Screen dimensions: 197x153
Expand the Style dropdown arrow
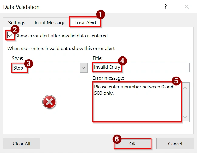(84, 68)
